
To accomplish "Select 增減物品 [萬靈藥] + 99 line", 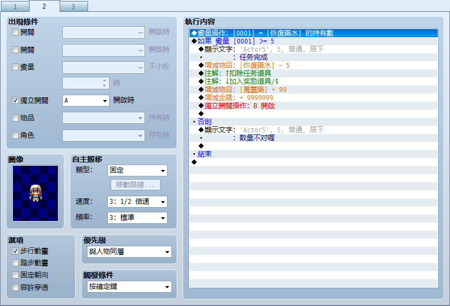I will 314,89.
